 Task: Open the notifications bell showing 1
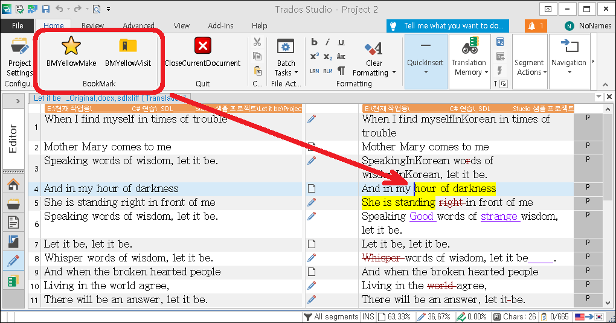point(536,26)
